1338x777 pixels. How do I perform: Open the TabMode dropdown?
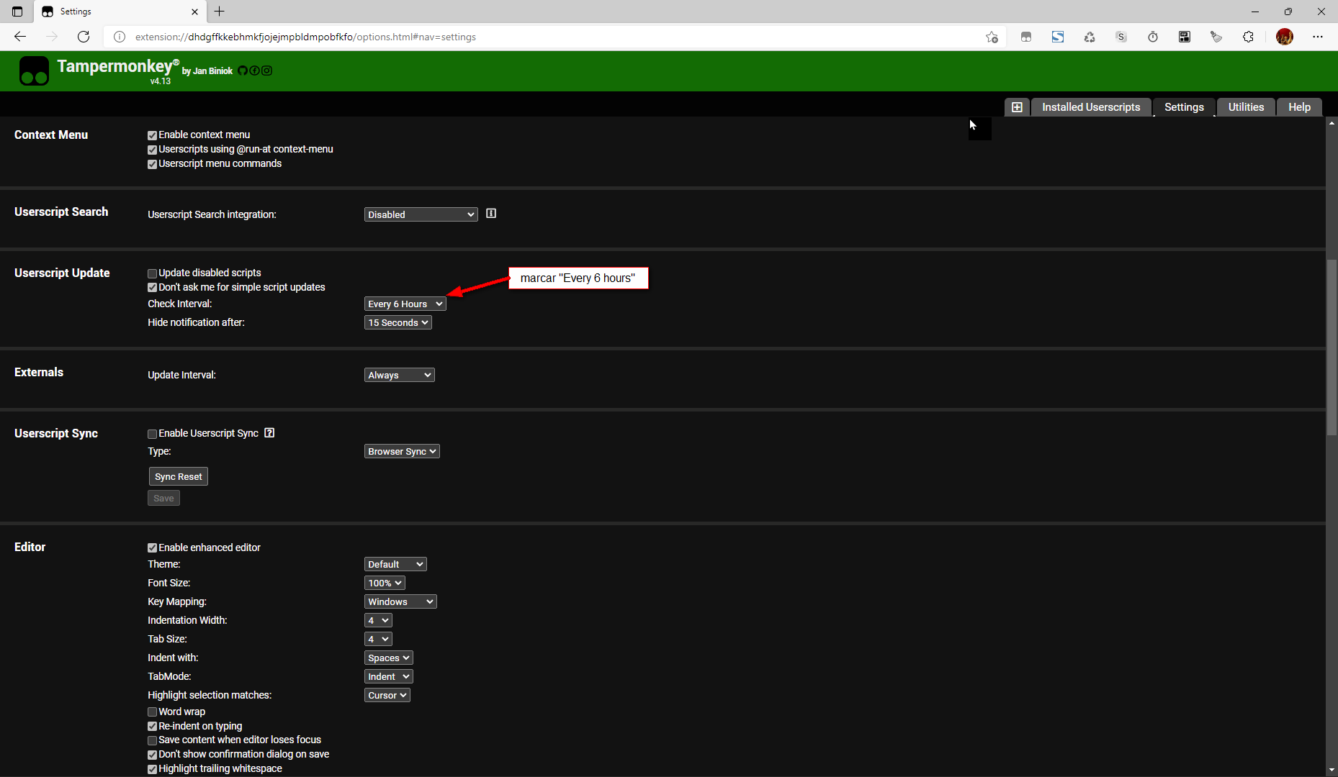pyautogui.click(x=389, y=676)
